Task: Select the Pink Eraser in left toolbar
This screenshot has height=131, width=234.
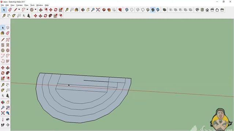Action: click(x=8, y=33)
